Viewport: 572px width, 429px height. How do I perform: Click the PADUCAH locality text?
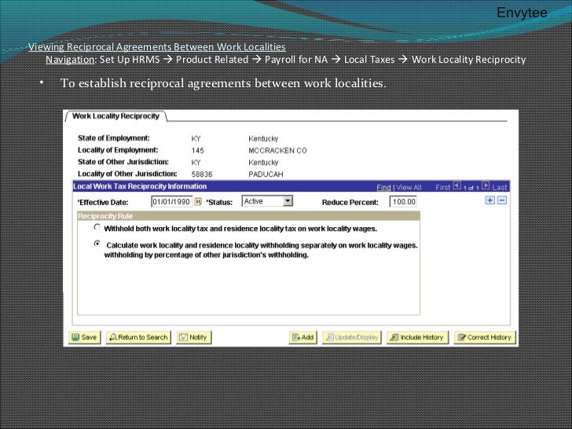tap(266, 174)
